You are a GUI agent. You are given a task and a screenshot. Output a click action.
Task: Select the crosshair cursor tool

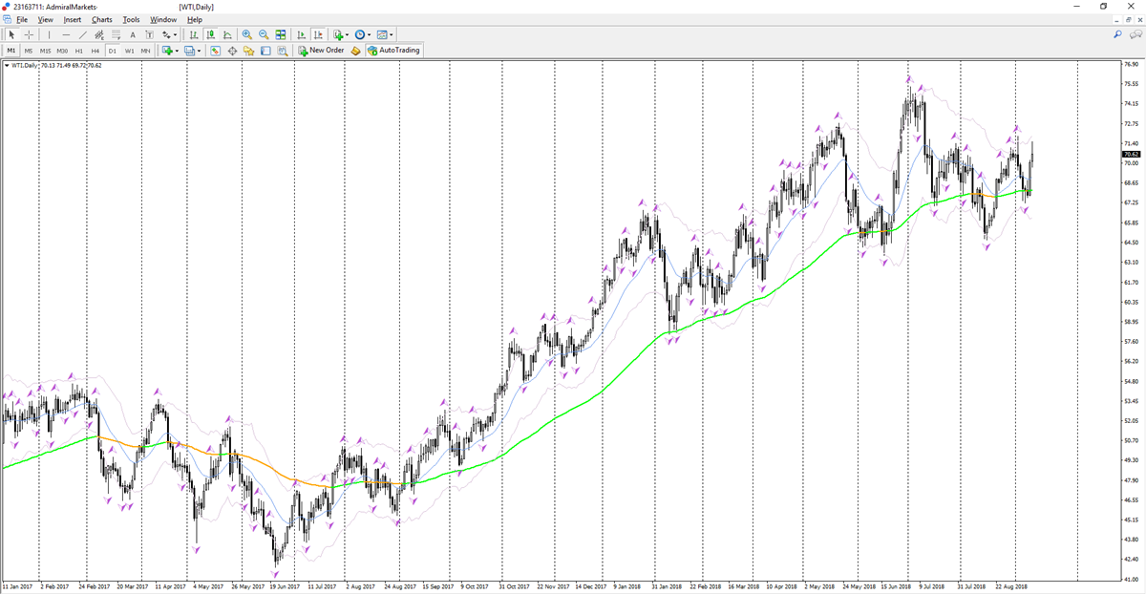tap(29, 34)
